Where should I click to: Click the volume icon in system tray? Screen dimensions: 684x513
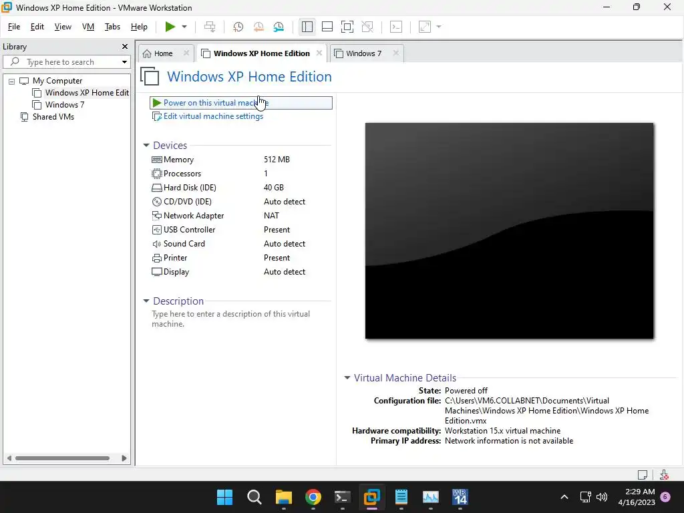click(x=602, y=497)
